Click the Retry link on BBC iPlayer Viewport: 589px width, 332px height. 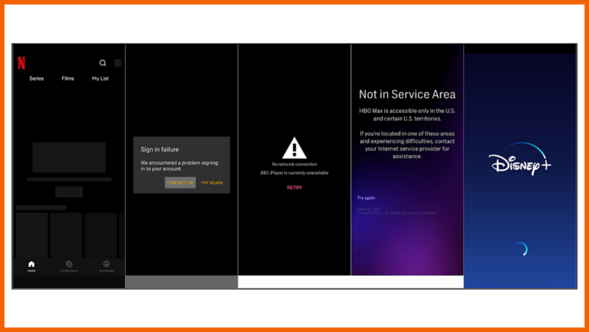click(294, 188)
